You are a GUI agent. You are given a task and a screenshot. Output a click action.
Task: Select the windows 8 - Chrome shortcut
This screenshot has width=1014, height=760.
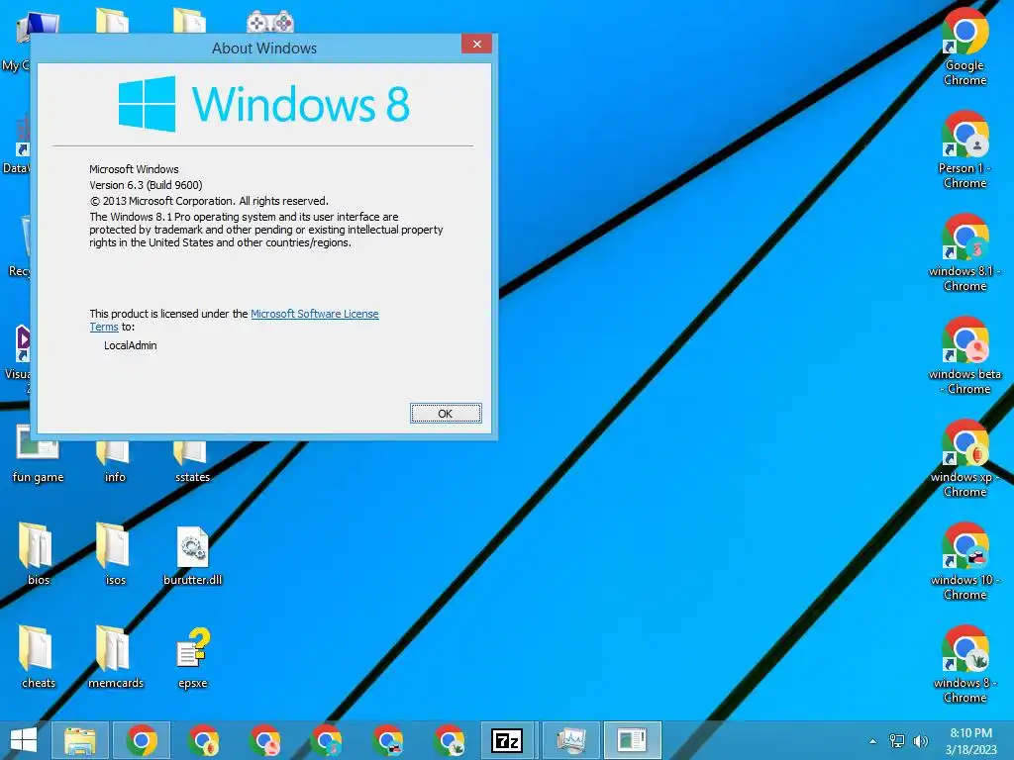(964, 664)
